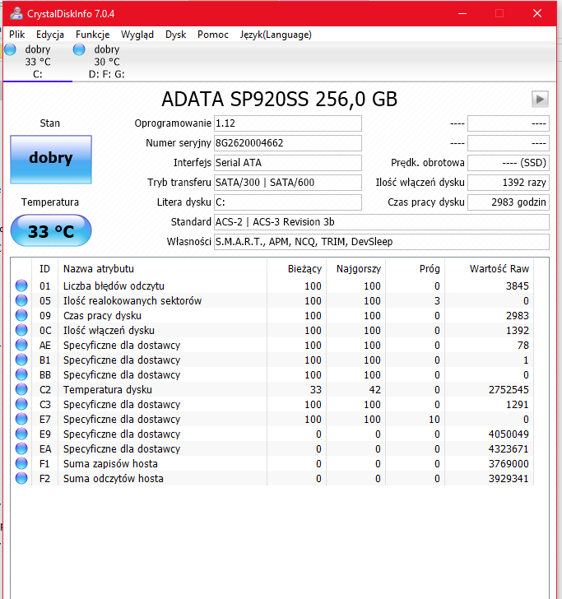Image resolution: width=562 pixels, height=599 pixels.
Task: Click the 'Bieżący' column header
Action: coord(296,269)
